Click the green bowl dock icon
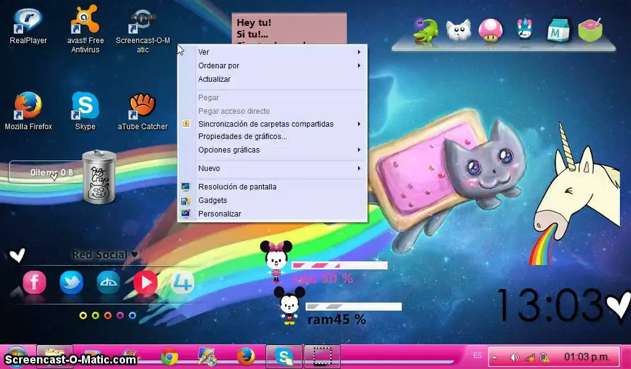 pos(590,30)
